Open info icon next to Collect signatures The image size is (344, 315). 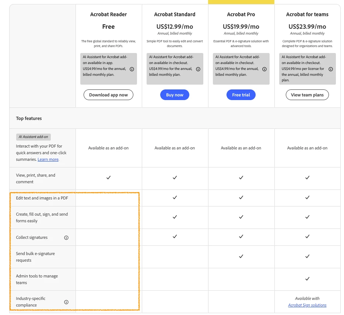(x=66, y=238)
